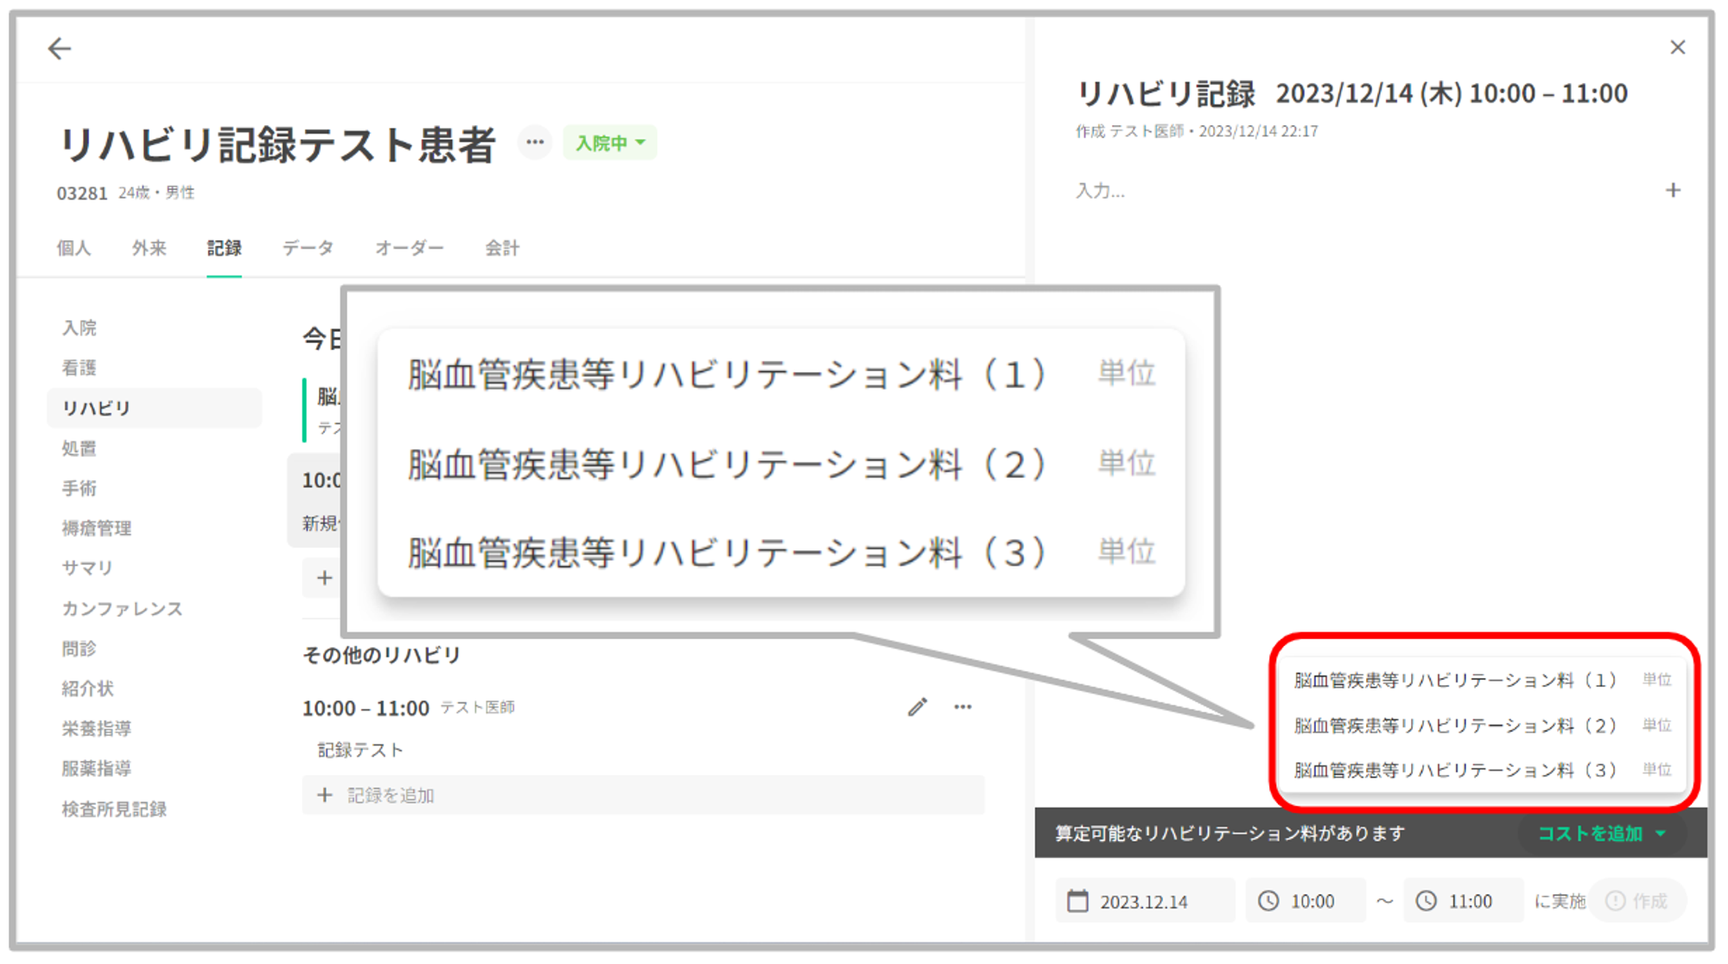Click the back arrow icon
The width and height of the screenshot is (1728, 964).
(x=59, y=48)
